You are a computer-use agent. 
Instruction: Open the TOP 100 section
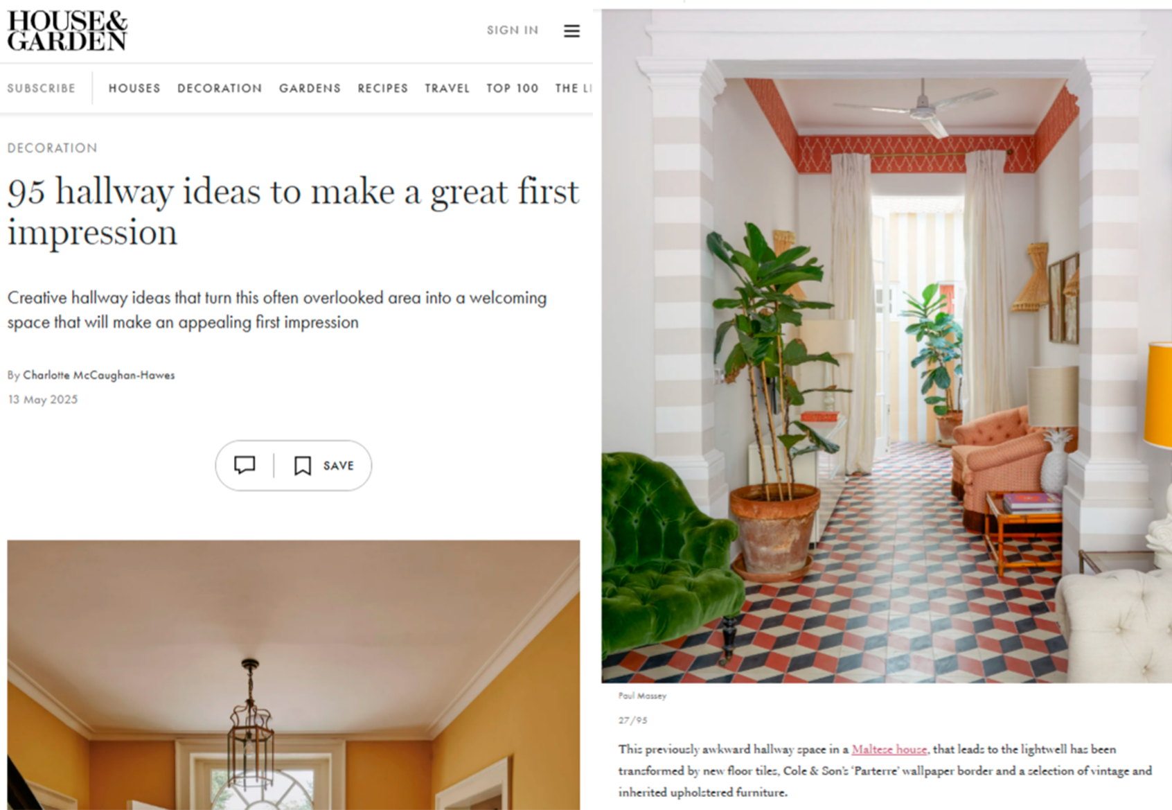[x=513, y=89]
